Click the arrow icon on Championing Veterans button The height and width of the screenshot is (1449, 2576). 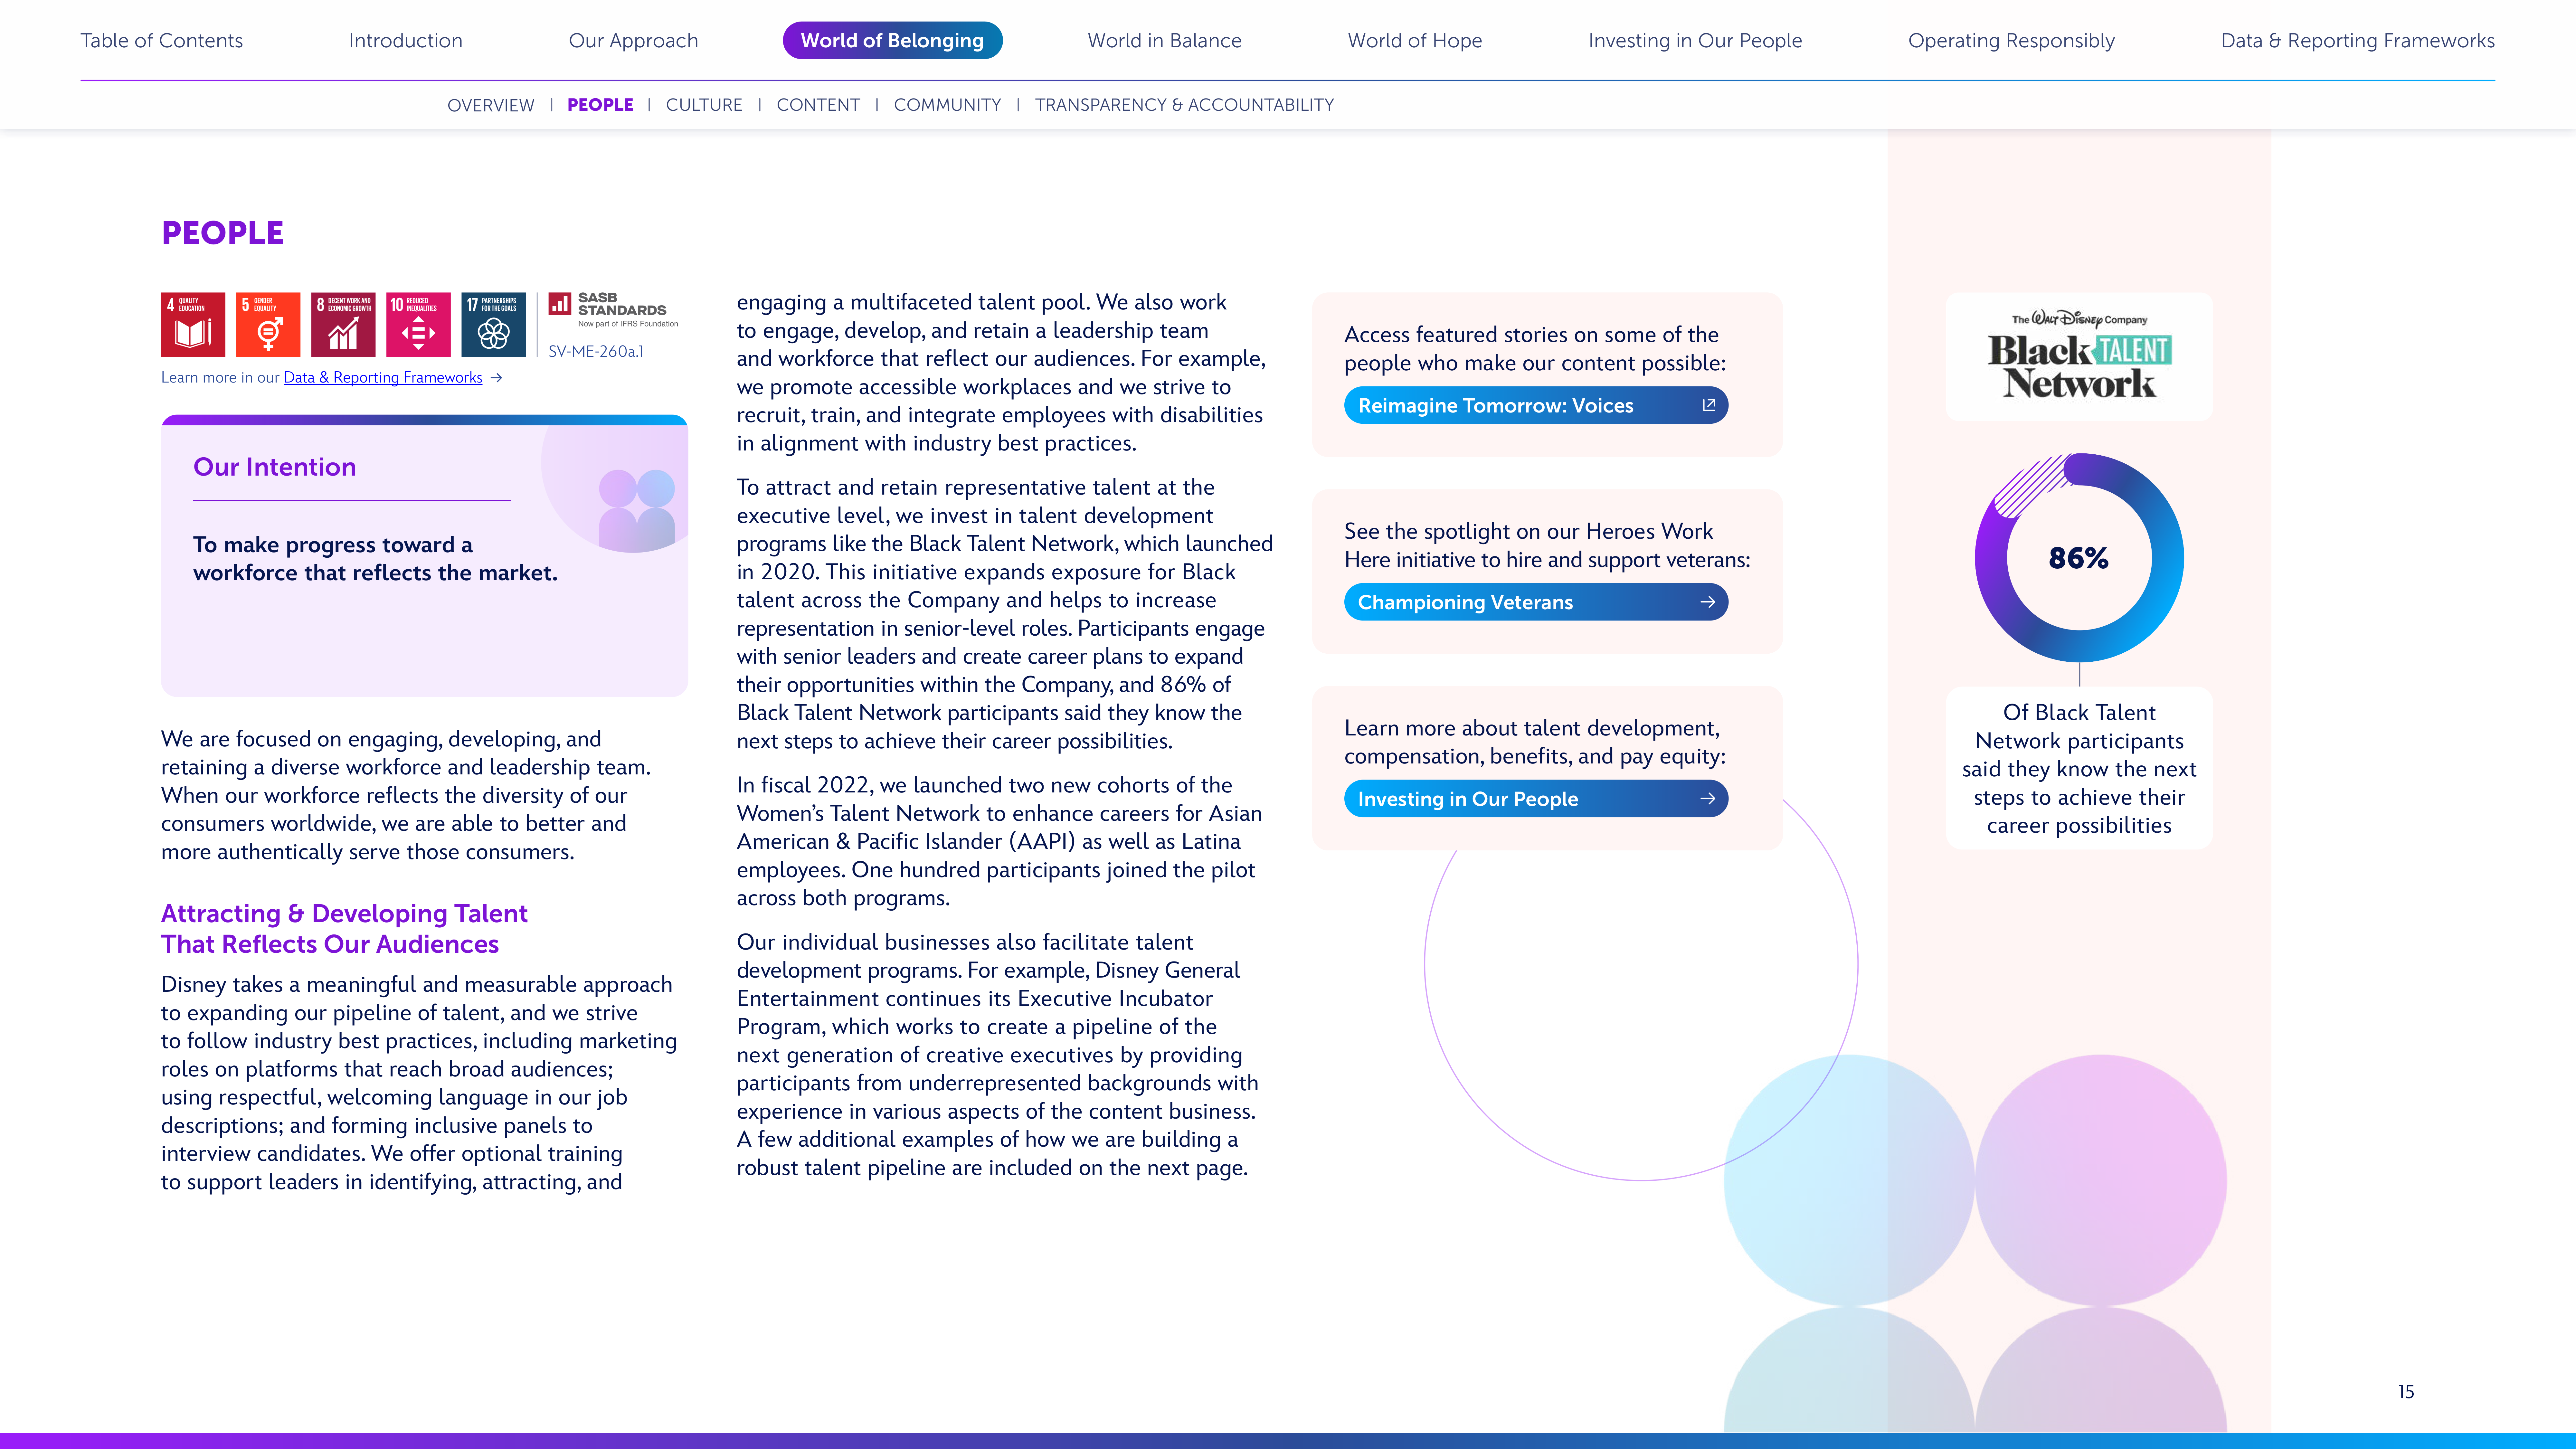pos(1708,602)
